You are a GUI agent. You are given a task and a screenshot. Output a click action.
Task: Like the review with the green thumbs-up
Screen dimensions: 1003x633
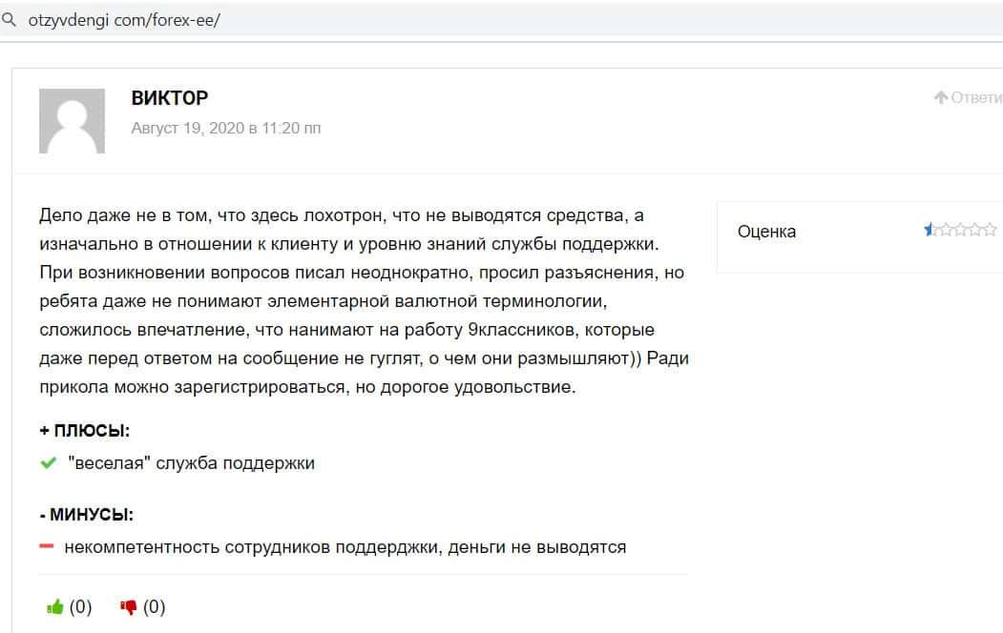point(55,607)
